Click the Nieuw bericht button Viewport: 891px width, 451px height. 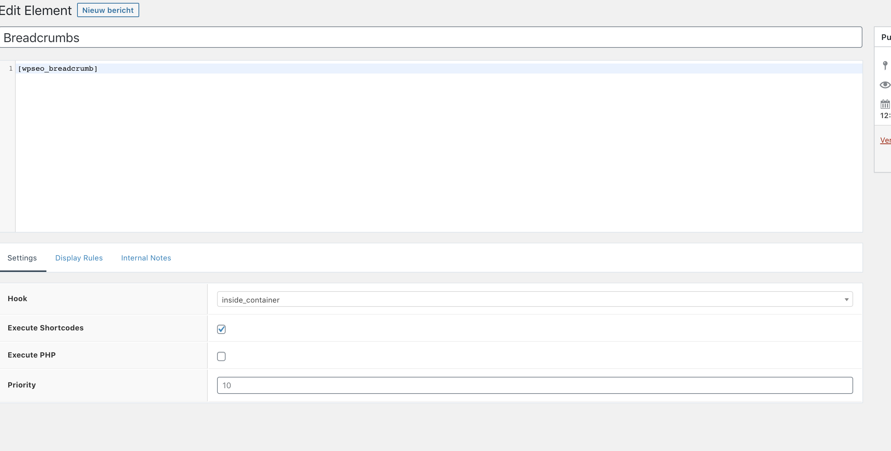pos(108,10)
